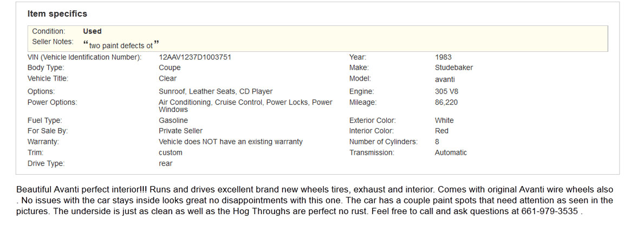Click the 86,220 mileage value

coord(446,103)
